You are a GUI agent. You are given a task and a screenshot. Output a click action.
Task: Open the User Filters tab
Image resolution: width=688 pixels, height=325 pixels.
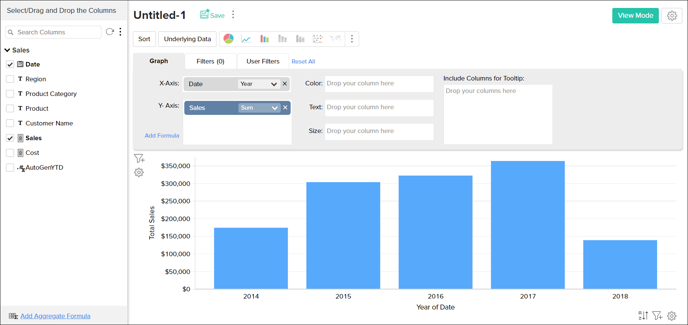point(263,61)
